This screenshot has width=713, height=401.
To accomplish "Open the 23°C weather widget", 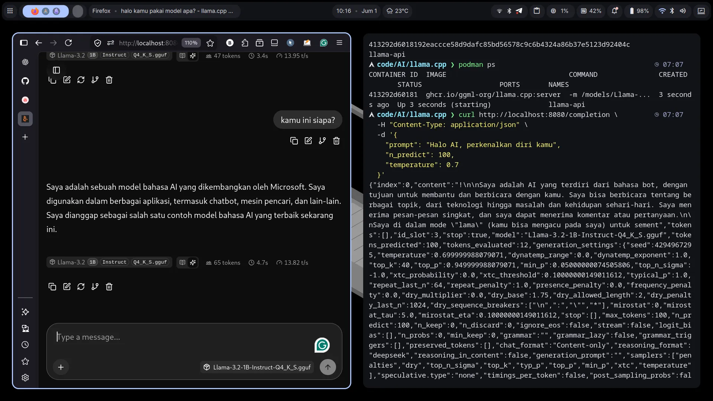I will coord(397,11).
